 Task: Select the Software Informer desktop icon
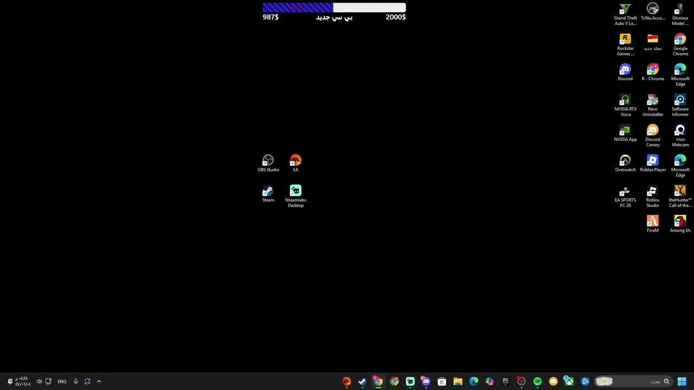[x=680, y=106]
